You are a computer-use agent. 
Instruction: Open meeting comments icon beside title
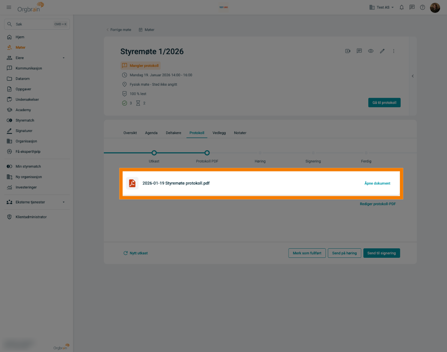[359, 51]
